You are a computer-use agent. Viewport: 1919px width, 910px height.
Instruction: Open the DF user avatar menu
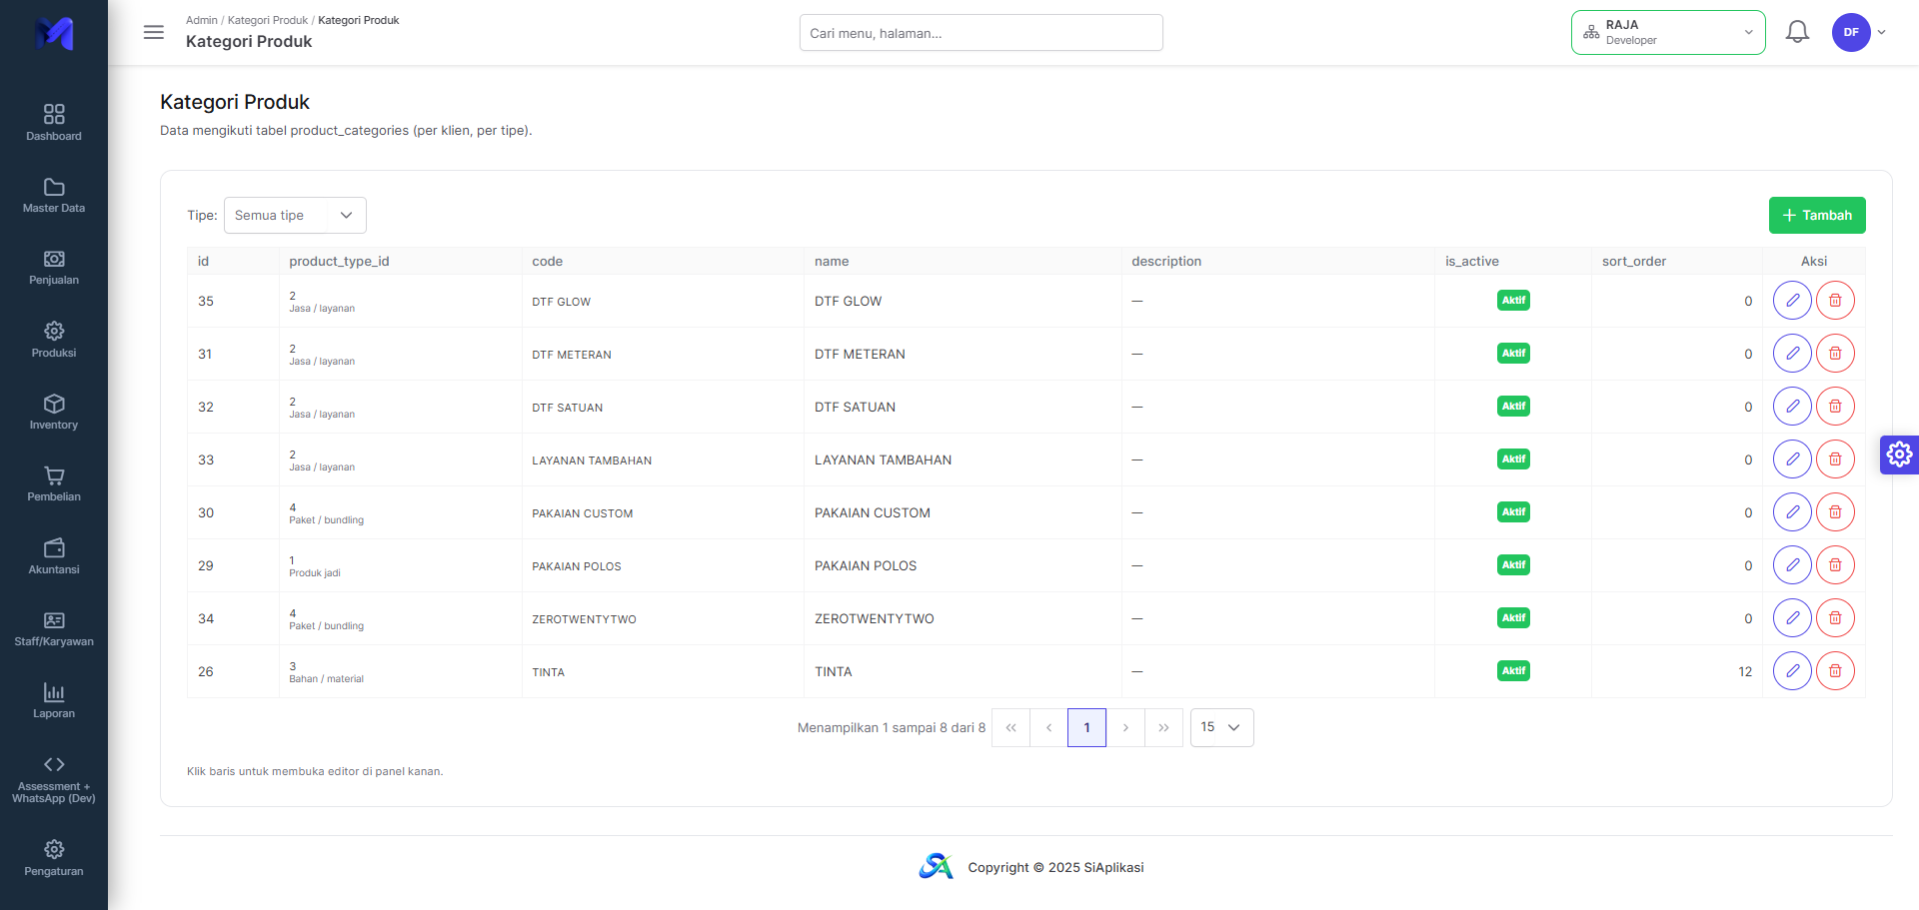click(x=1858, y=32)
